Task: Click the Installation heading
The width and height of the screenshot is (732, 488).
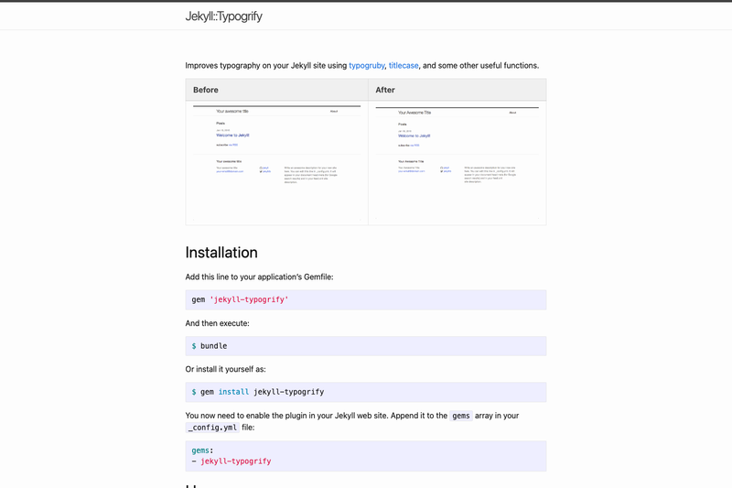Action: [221, 253]
